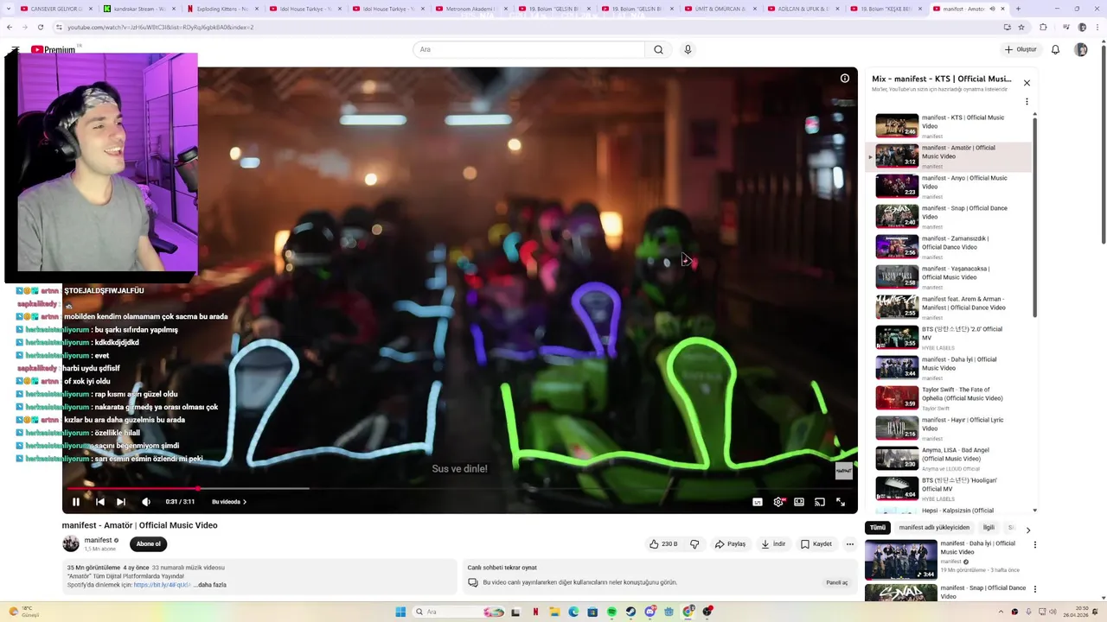The width and height of the screenshot is (1107, 622).
Task: Select the Tümü filter chip
Action: (878, 528)
